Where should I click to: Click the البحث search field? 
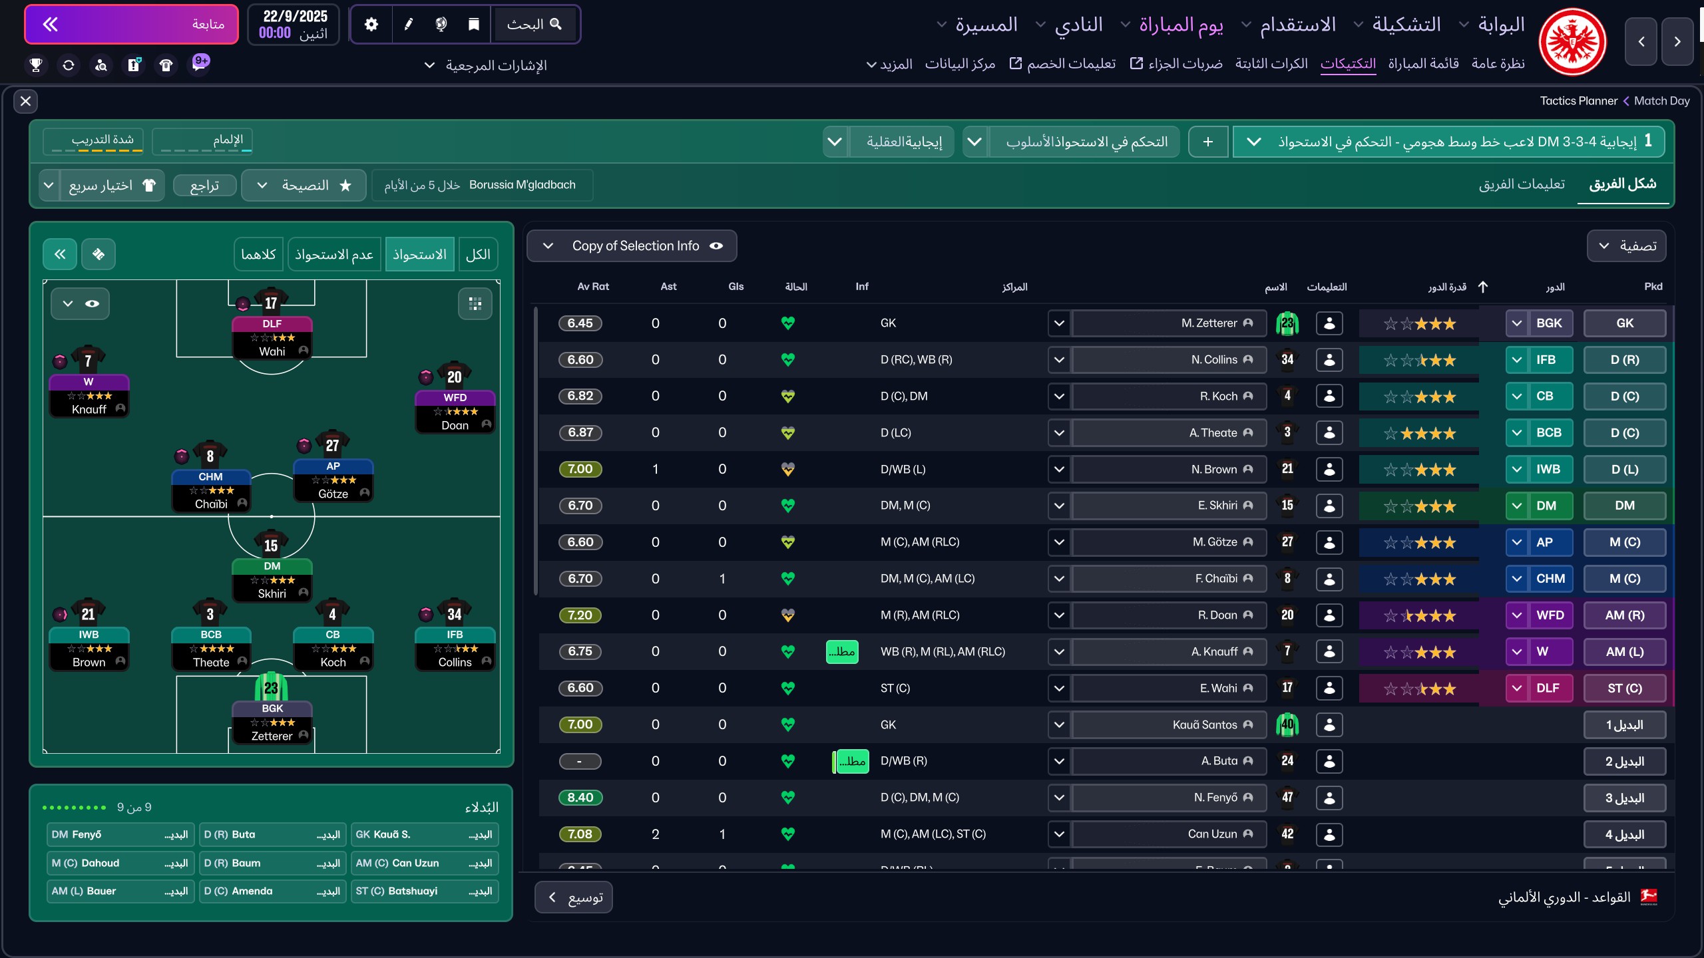tap(534, 25)
